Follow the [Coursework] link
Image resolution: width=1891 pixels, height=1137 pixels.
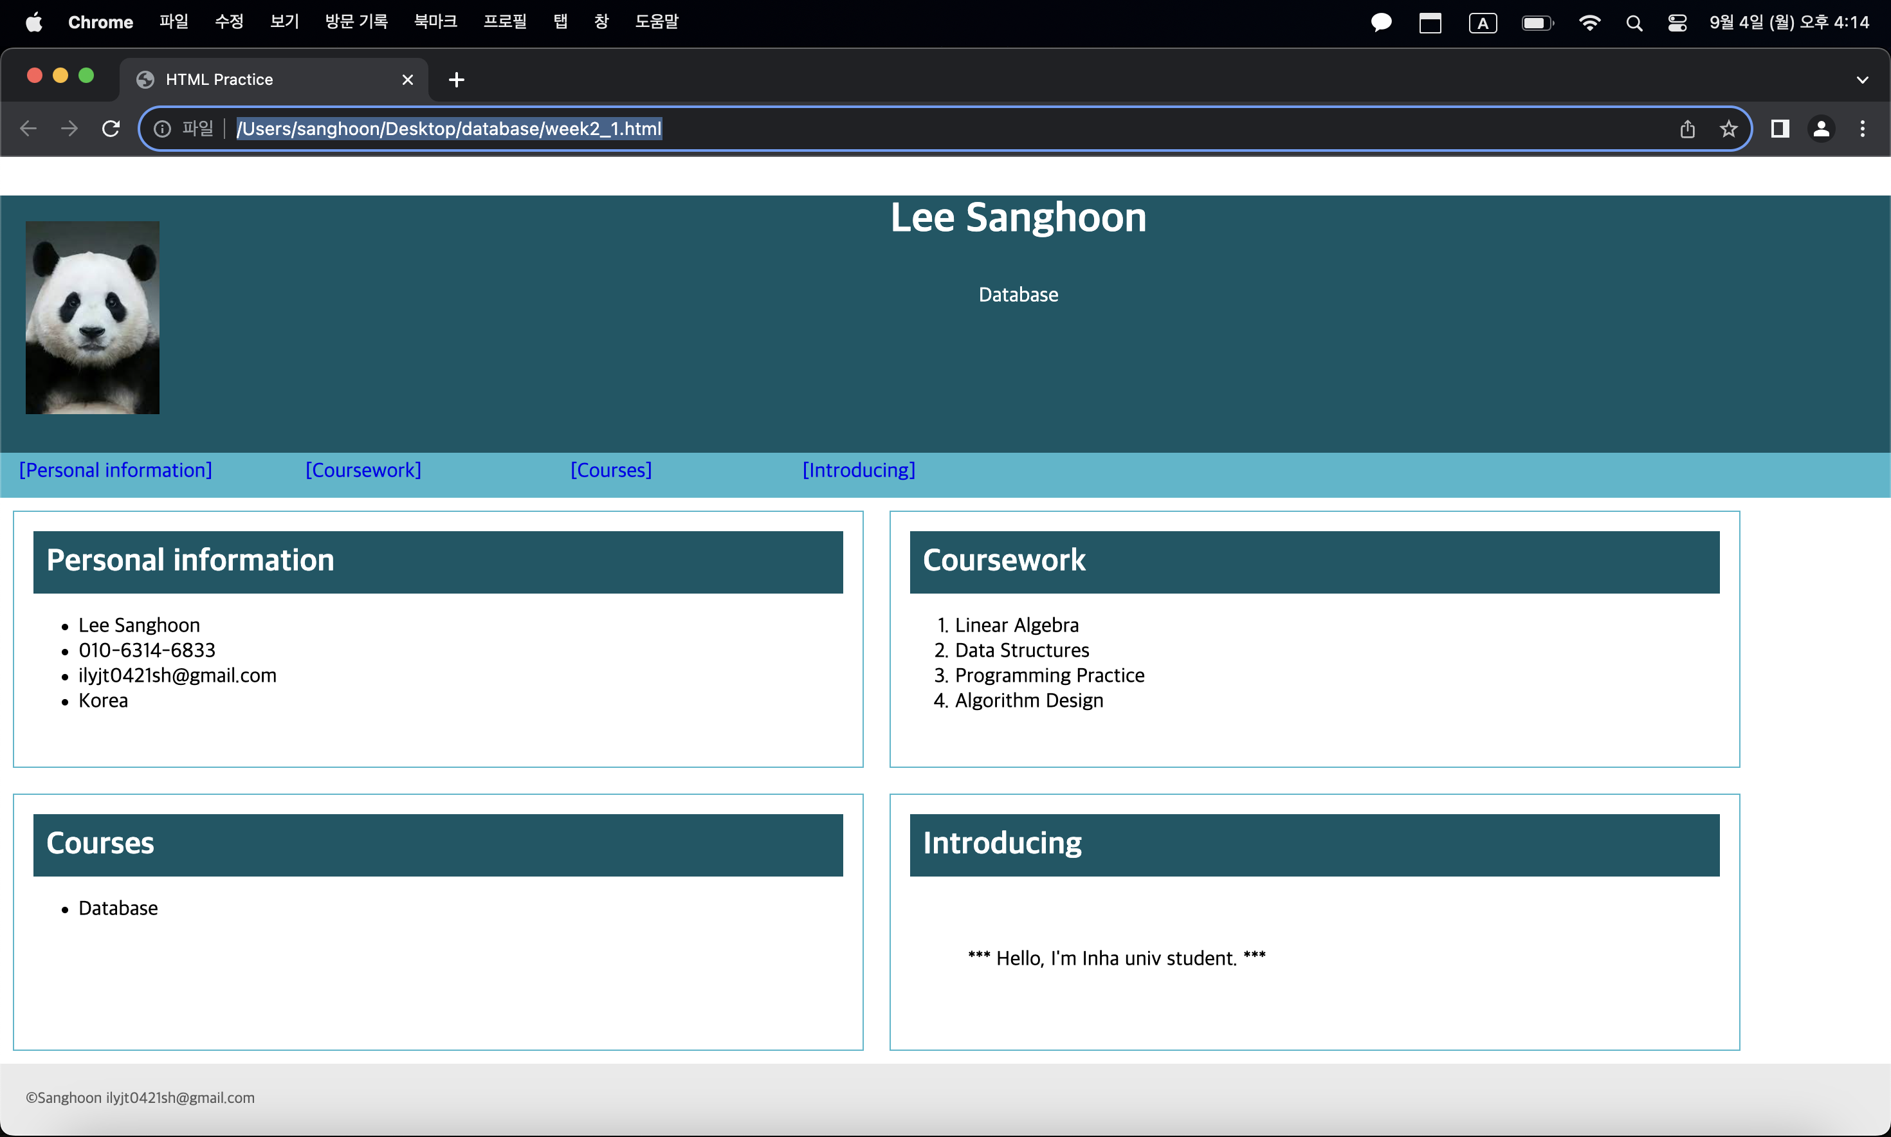pos(363,469)
